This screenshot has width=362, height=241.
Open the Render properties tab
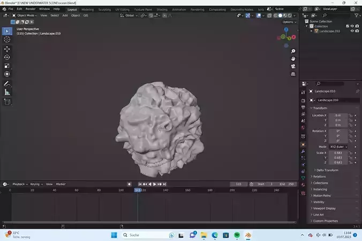click(303, 100)
